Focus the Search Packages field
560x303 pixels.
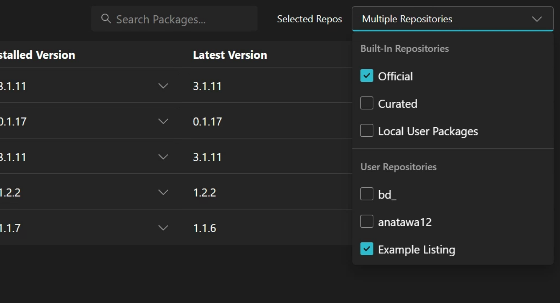tap(174, 19)
